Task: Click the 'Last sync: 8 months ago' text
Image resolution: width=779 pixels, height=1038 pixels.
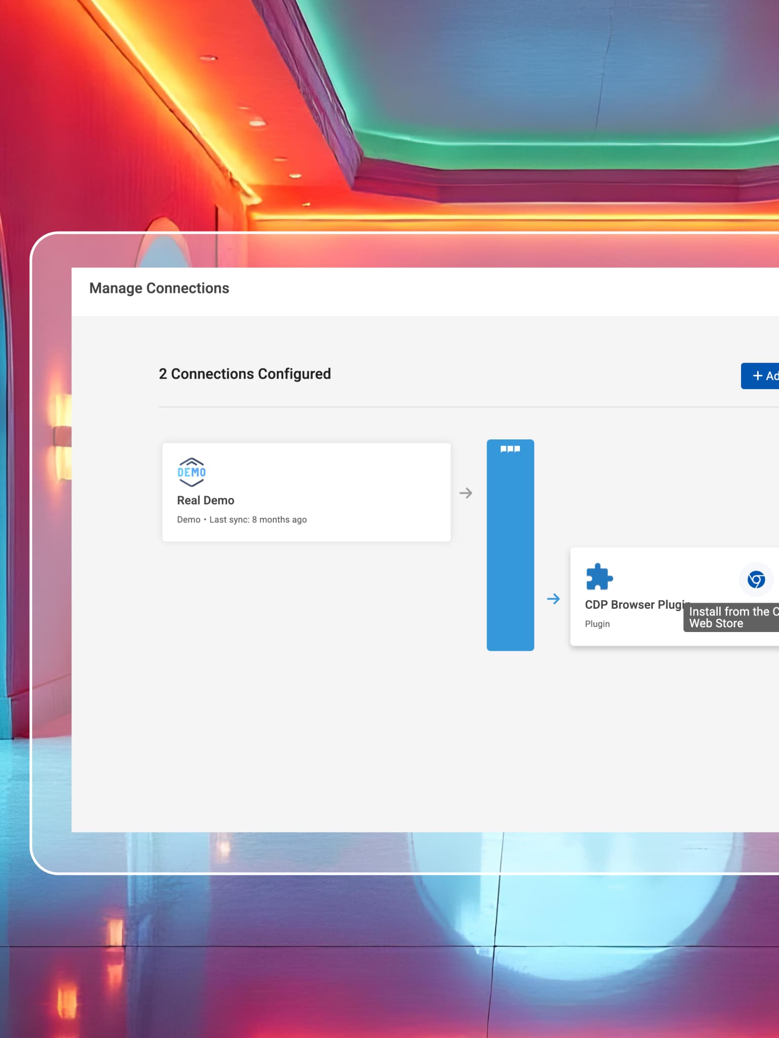Action: [258, 520]
